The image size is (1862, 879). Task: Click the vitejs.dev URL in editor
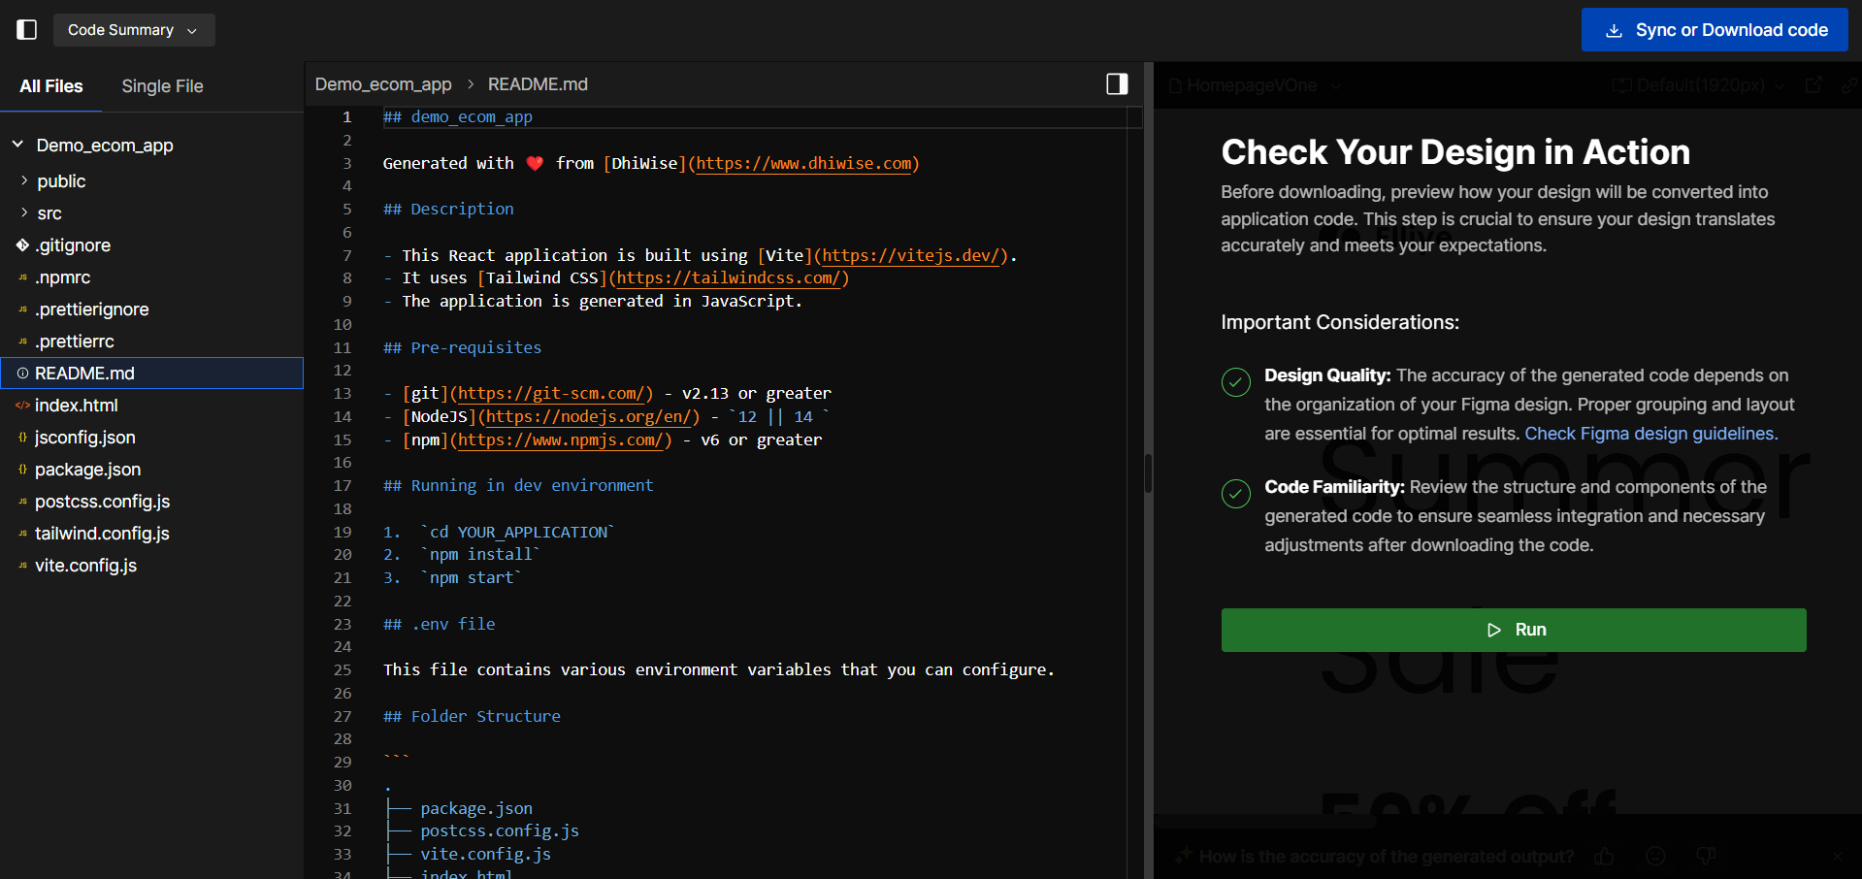click(911, 255)
